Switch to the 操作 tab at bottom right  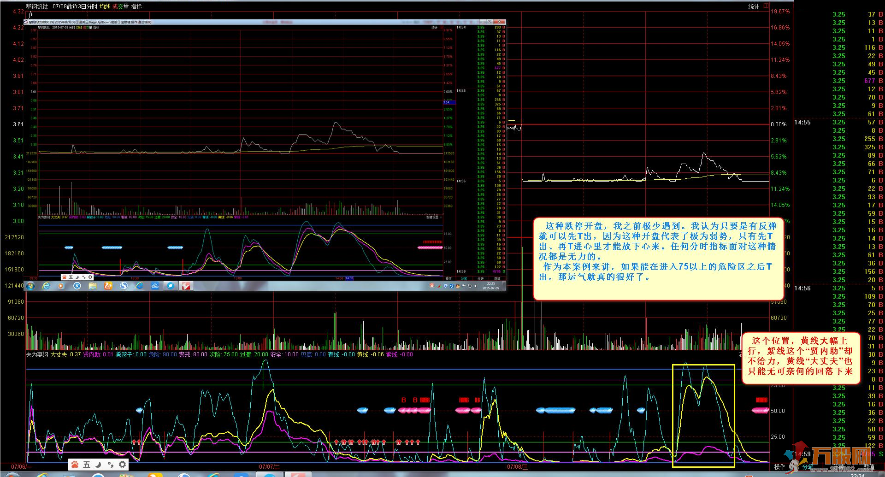pos(779,467)
